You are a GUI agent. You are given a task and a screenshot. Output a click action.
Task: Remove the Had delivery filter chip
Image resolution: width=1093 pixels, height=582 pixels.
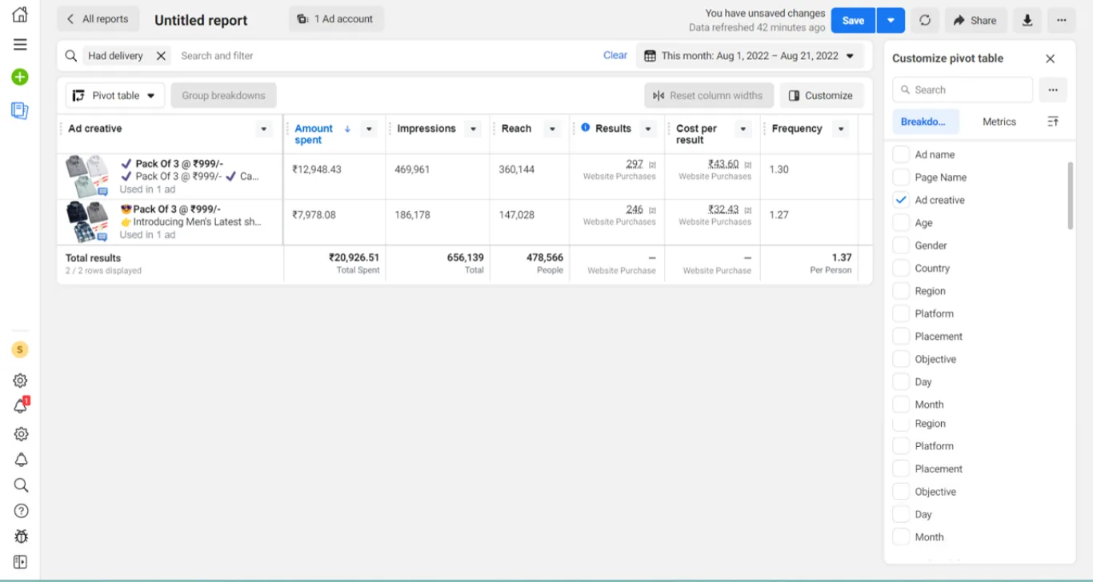[161, 56]
